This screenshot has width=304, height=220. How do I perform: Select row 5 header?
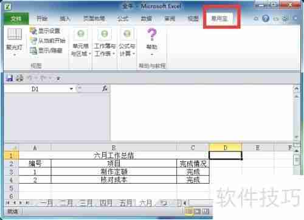coord(12,188)
